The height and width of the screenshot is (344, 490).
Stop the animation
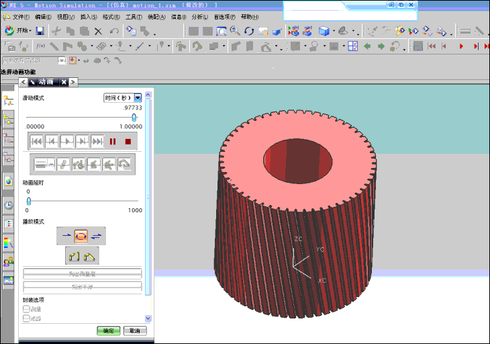tap(128, 142)
